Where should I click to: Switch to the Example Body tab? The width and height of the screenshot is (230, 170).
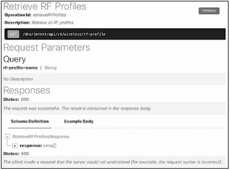click(x=79, y=121)
